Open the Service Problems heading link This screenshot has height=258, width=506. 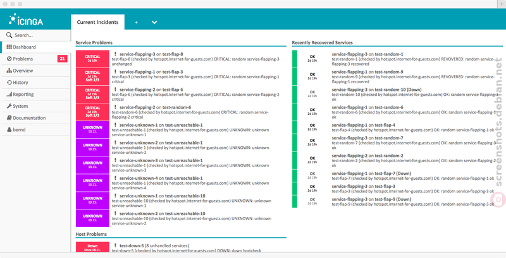pos(94,42)
